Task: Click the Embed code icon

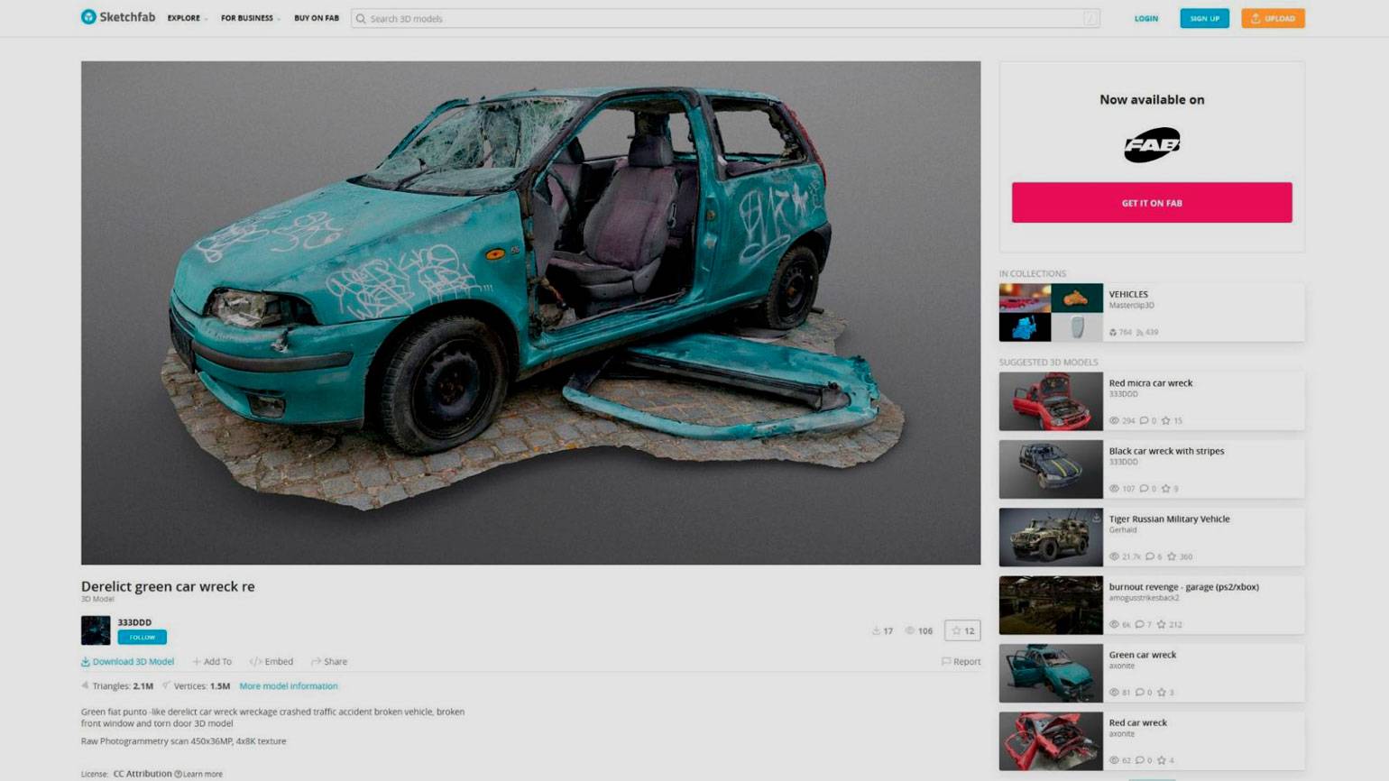Action: coord(255,662)
